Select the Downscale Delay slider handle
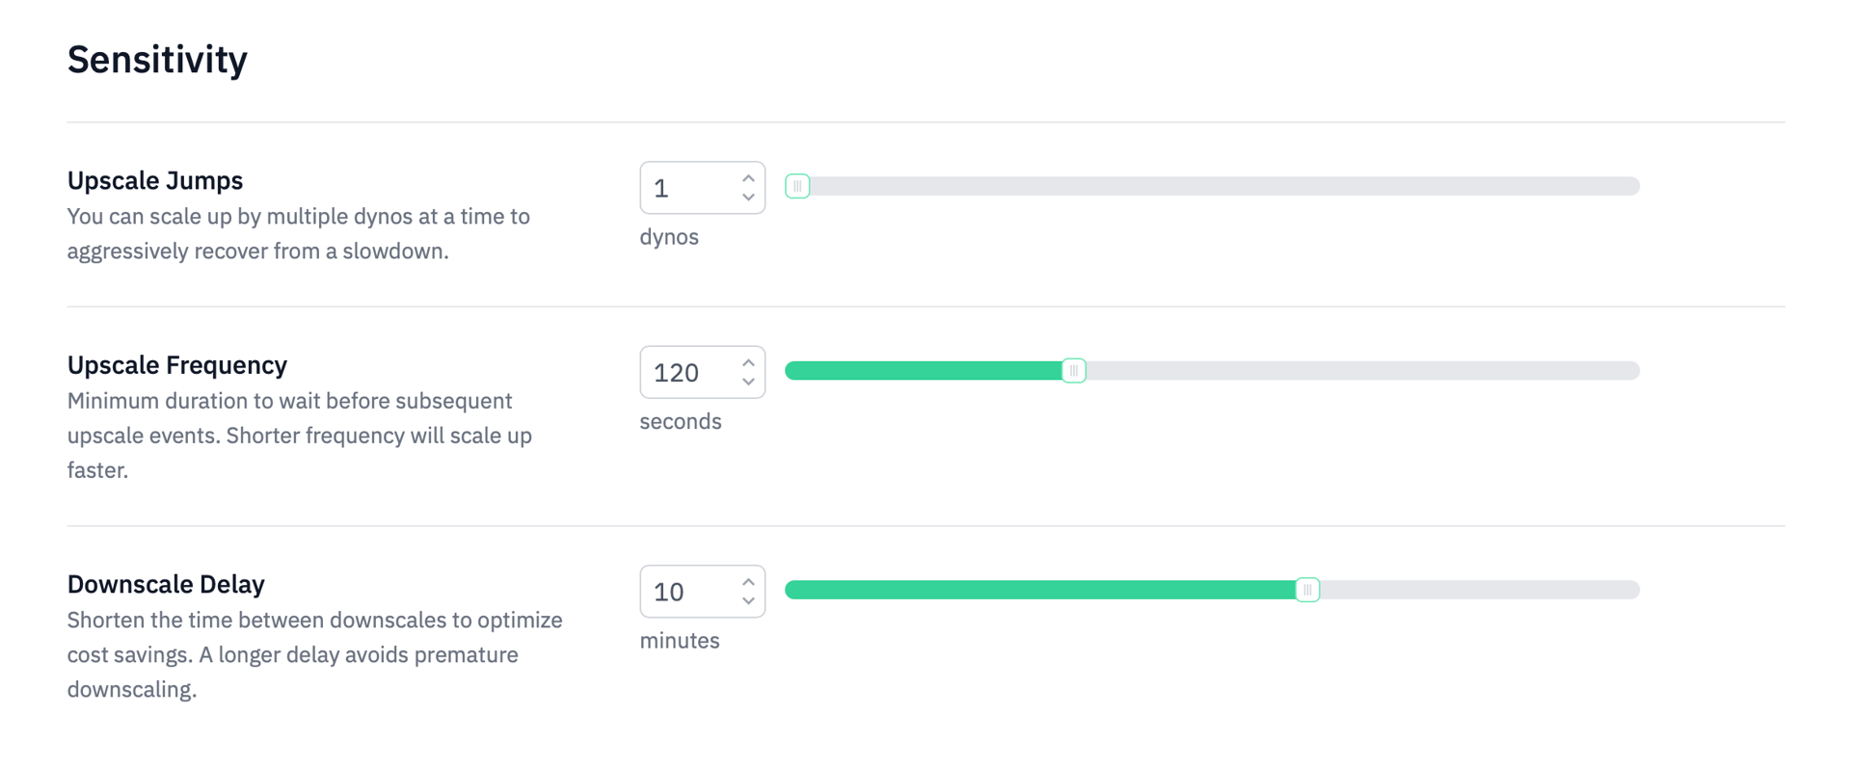Image resolution: width=1851 pixels, height=768 pixels. click(x=1307, y=590)
